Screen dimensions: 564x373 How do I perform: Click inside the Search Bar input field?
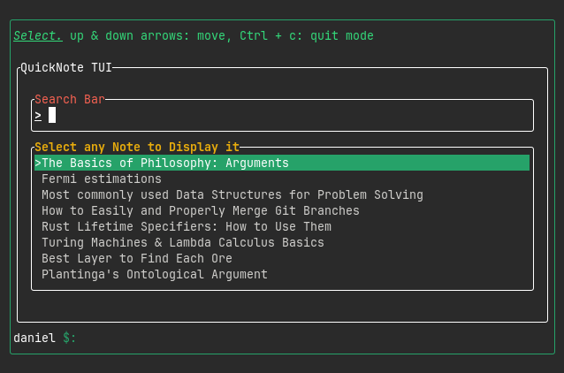[x=282, y=116]
